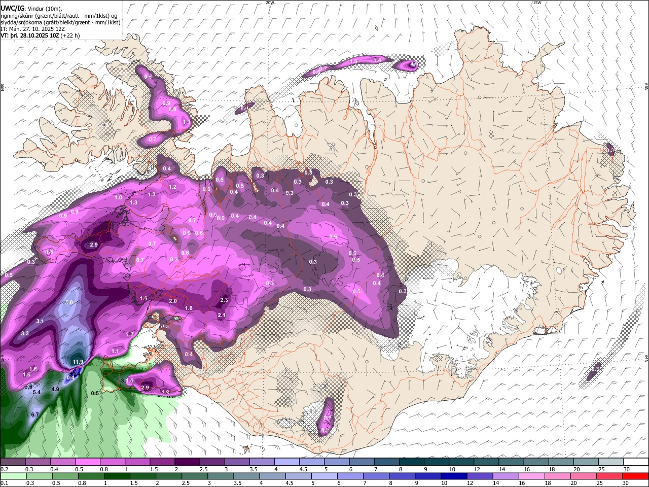Select the darkest green rain swatch between 1 and 1.5
Screen dimensions: 649x487
117,476
